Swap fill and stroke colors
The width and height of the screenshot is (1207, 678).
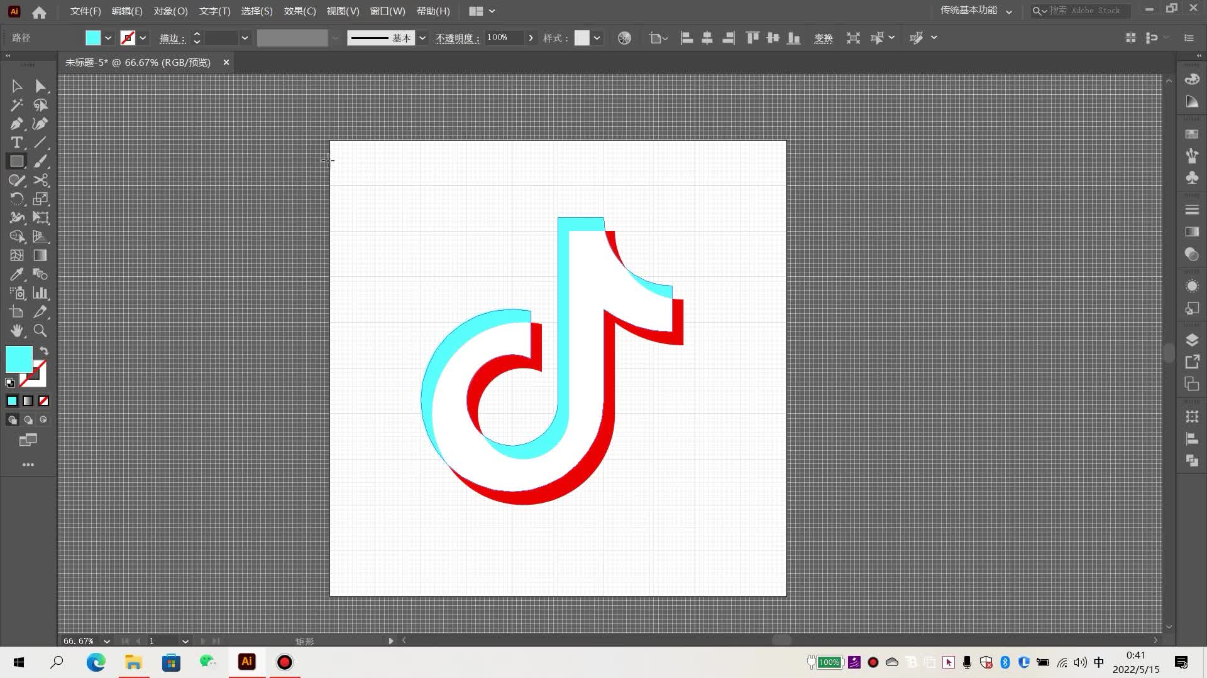point(44,351)
